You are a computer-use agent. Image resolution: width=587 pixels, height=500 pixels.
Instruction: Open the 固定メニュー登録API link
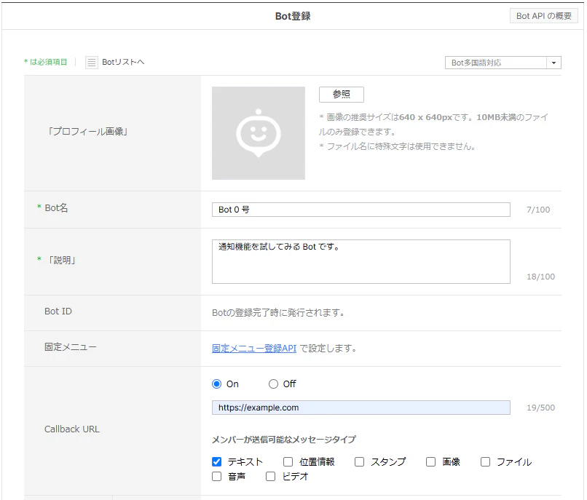pyautogui.click(x=254, y=349)
